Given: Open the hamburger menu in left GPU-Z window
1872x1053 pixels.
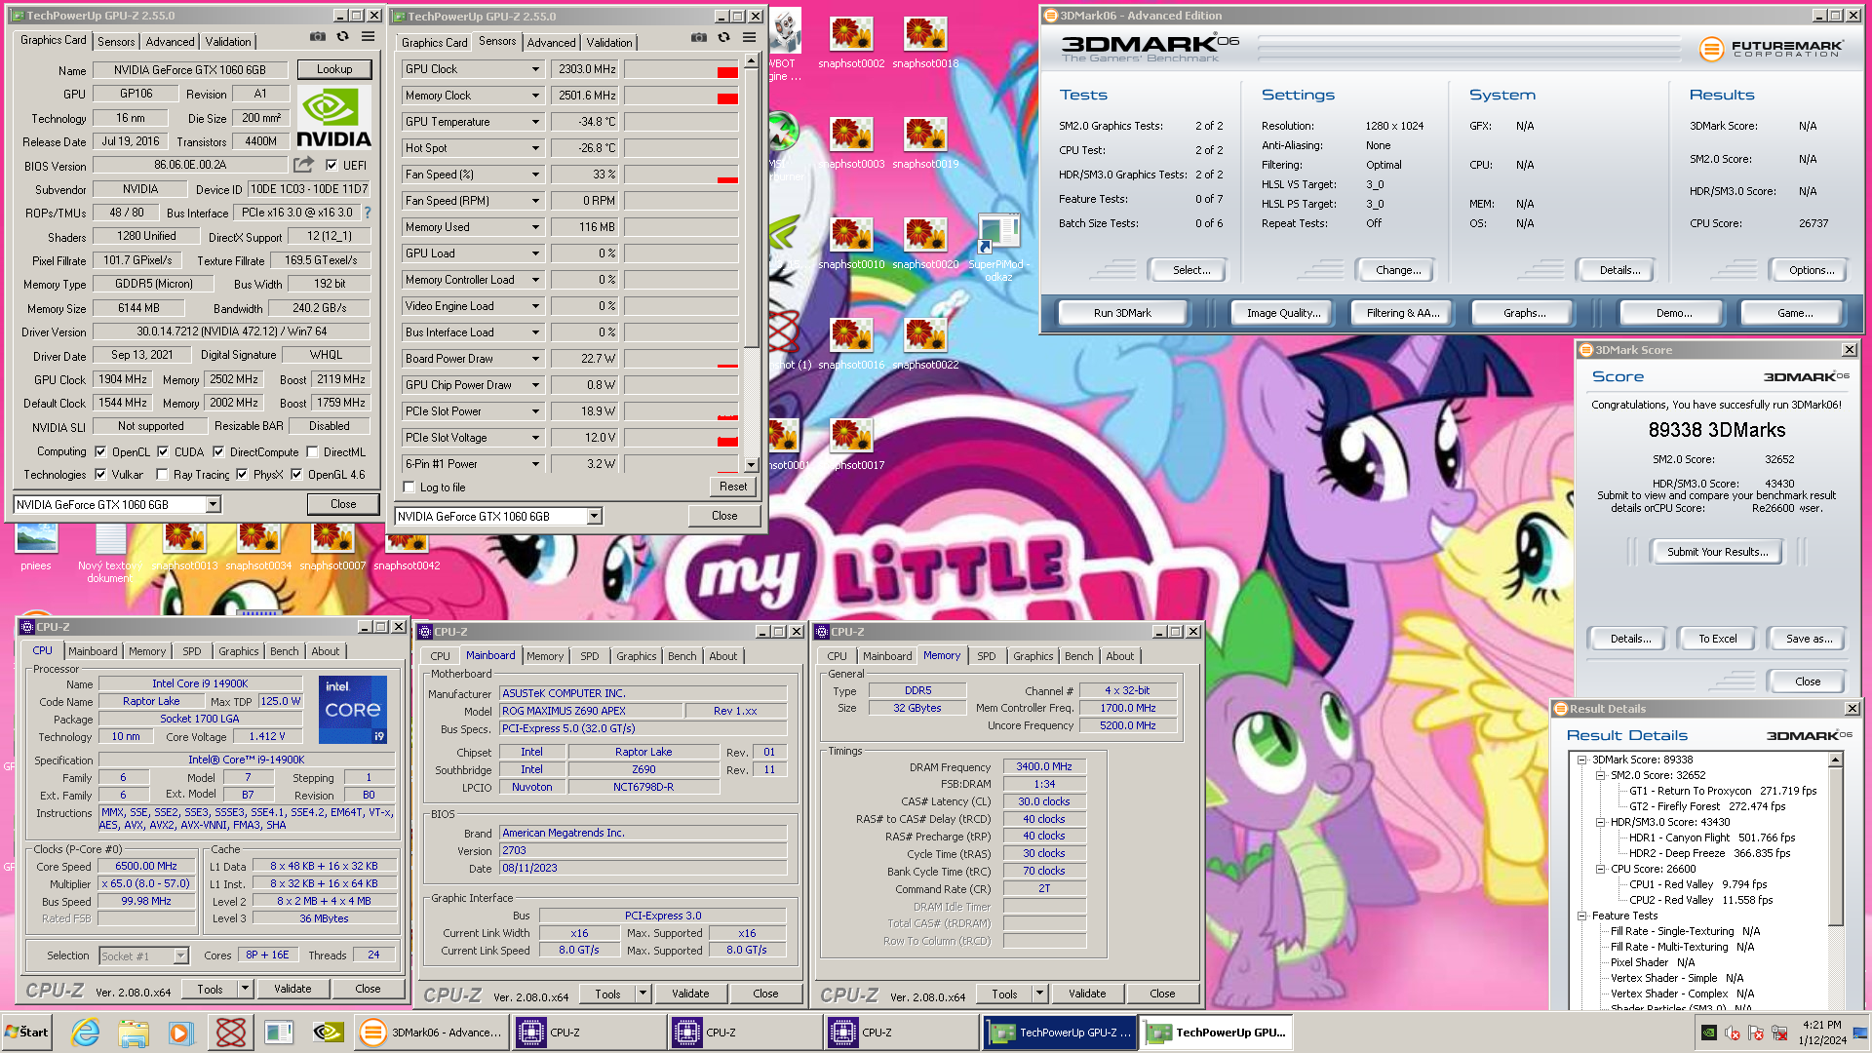Looking at the screenshot, I should tap(369, 37).
